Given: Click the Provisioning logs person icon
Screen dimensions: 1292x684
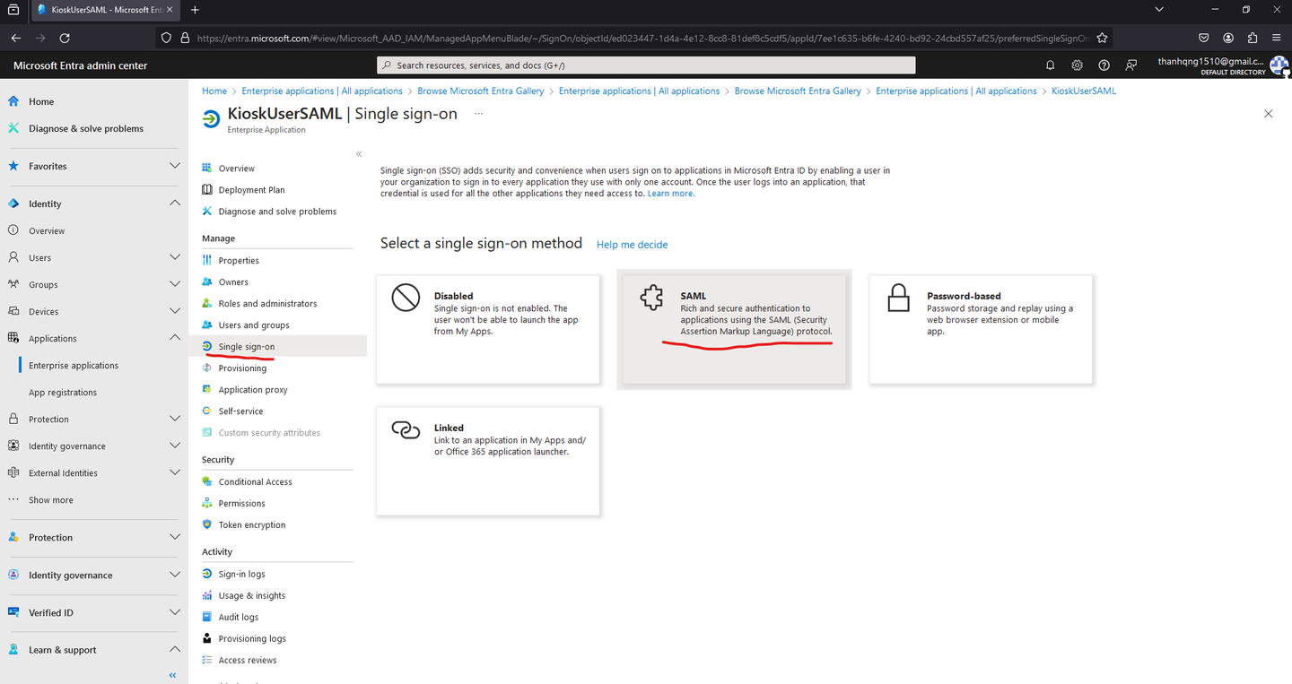Looking at the screenshot, I should pyautogui.click(x=207, y=638).
